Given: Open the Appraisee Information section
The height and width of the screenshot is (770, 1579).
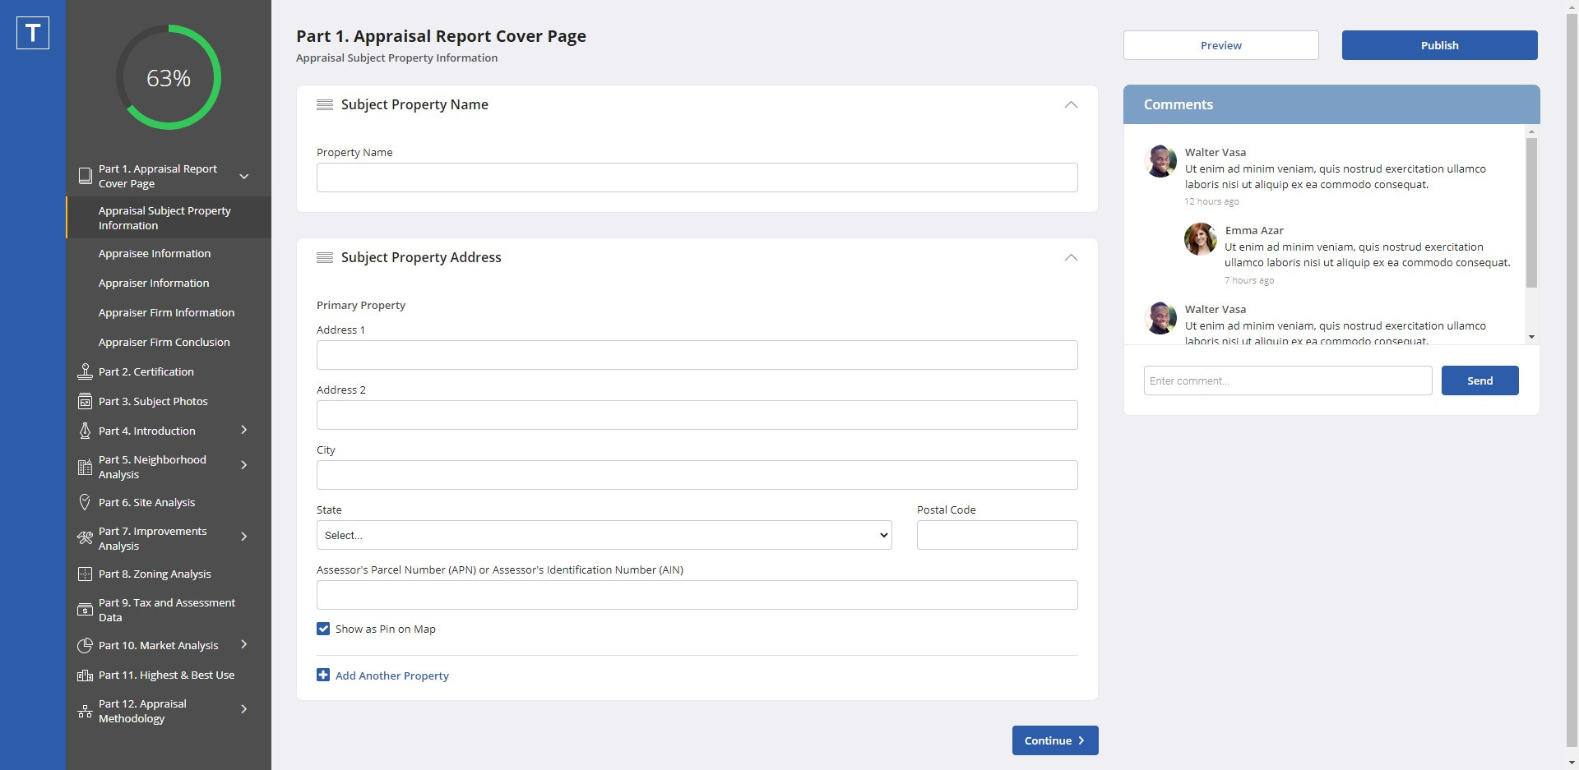Looking at the screenshot, I should tap(155, 253).
